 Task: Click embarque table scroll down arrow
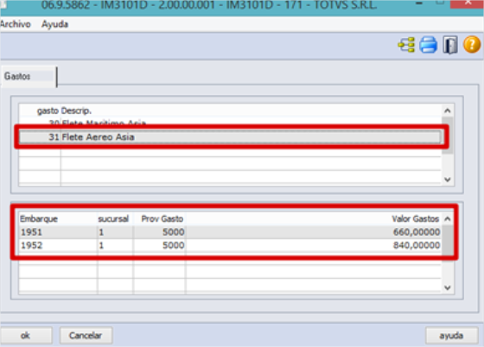448,287
